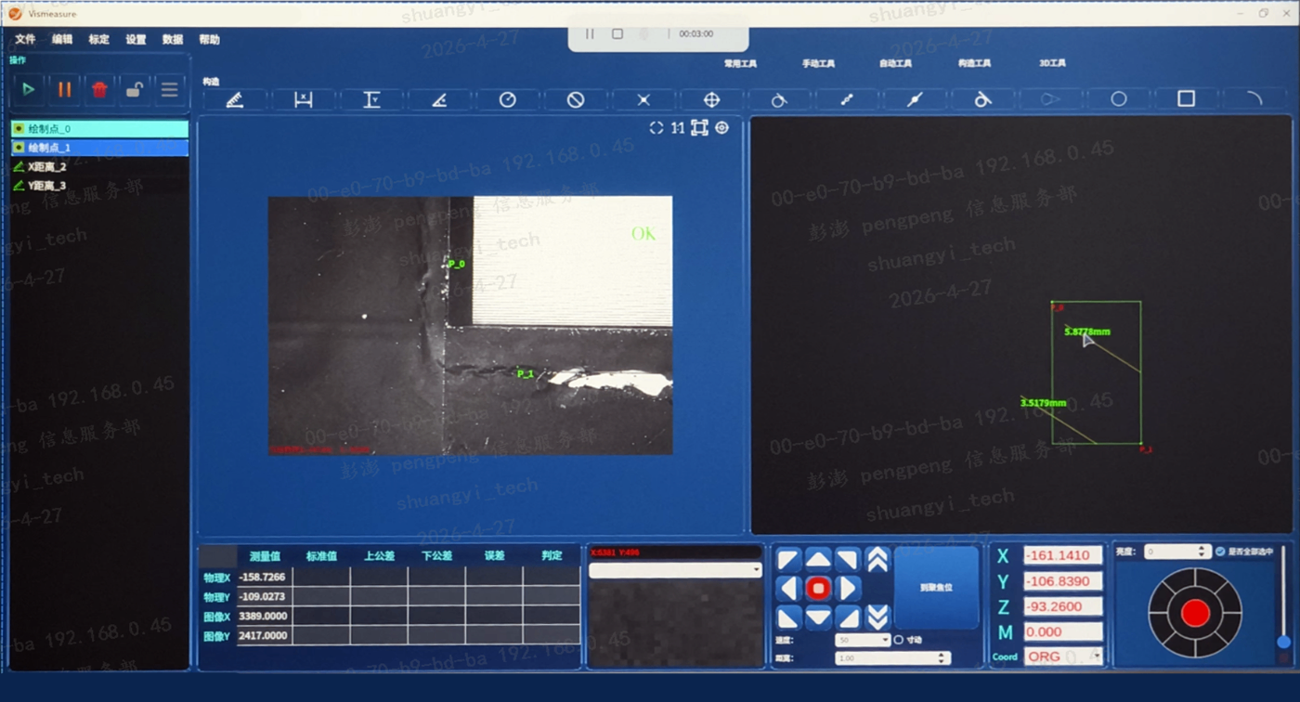Select the X-distance measurement tool

point(303,99)
